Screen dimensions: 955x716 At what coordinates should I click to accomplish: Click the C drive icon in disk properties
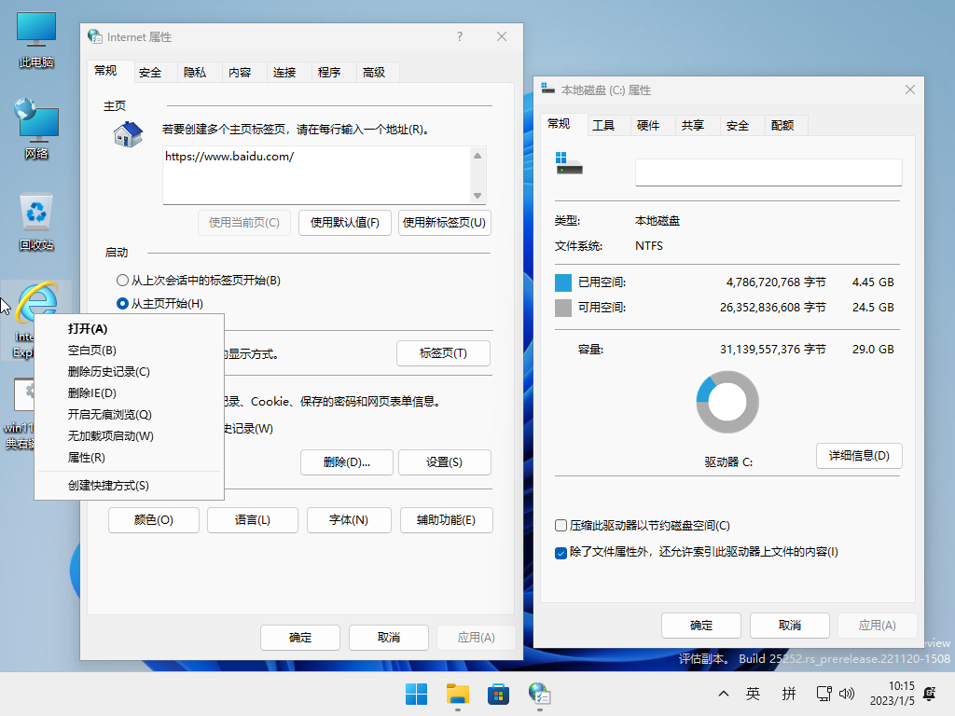569,164
